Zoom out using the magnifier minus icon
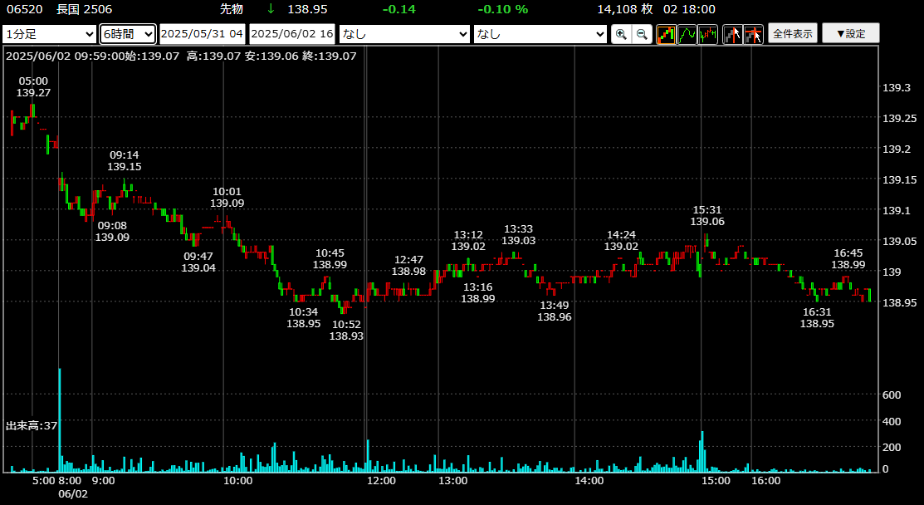 point(642,34)
